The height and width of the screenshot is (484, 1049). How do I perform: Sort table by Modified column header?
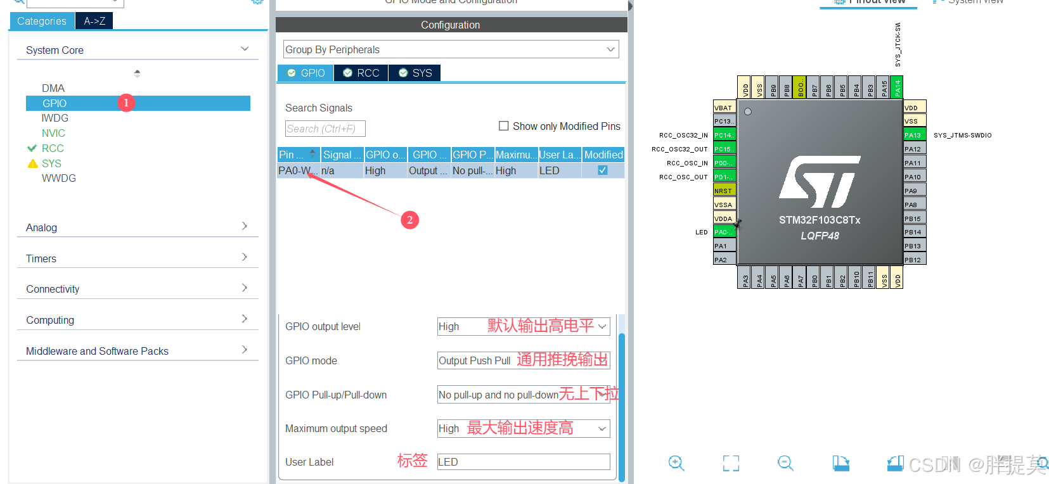[603, 155]
